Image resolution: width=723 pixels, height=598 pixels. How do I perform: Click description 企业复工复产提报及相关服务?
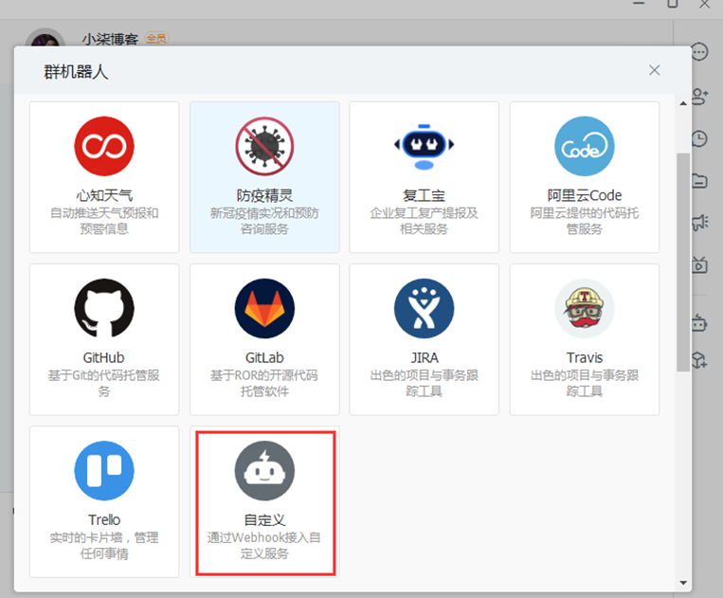(425, 221)
